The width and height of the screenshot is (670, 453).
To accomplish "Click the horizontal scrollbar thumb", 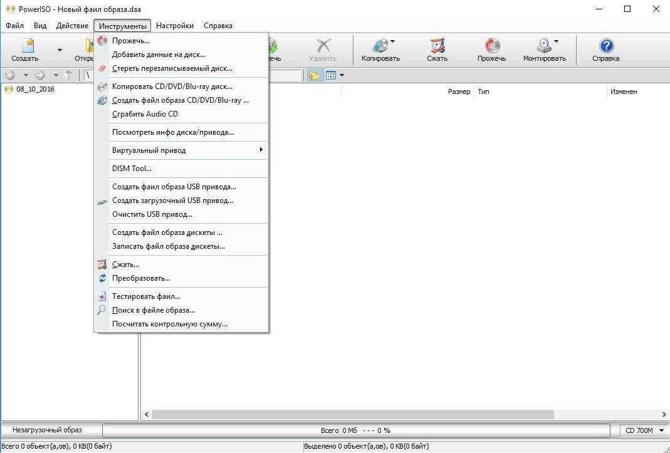I will [353, 415].
